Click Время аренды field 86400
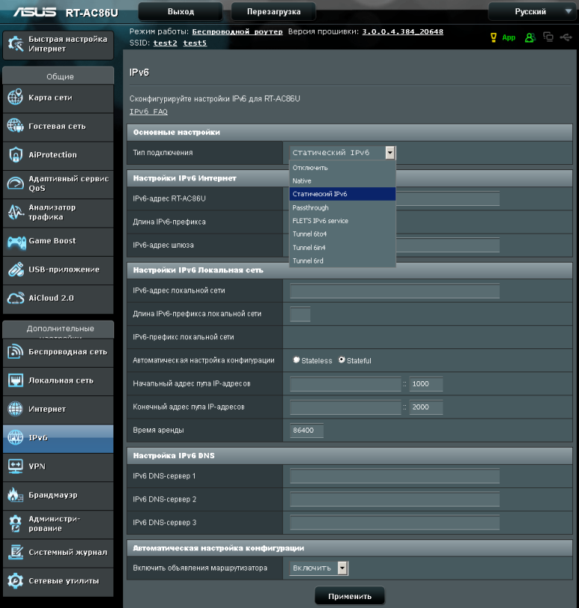 (x=307, y=430)
